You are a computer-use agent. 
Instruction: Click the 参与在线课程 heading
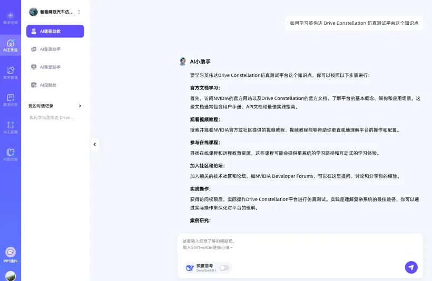point(205,143)
